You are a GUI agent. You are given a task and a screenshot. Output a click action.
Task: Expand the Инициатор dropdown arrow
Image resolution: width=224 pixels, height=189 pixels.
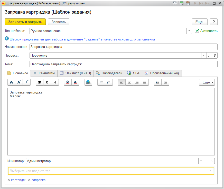click(201, 161)
